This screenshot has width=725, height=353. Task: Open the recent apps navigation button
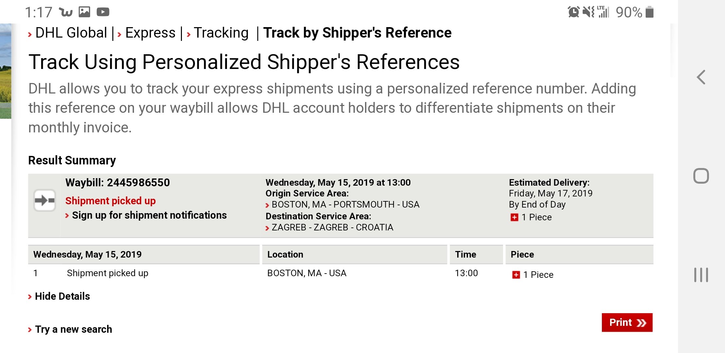(x=701, y=275)
